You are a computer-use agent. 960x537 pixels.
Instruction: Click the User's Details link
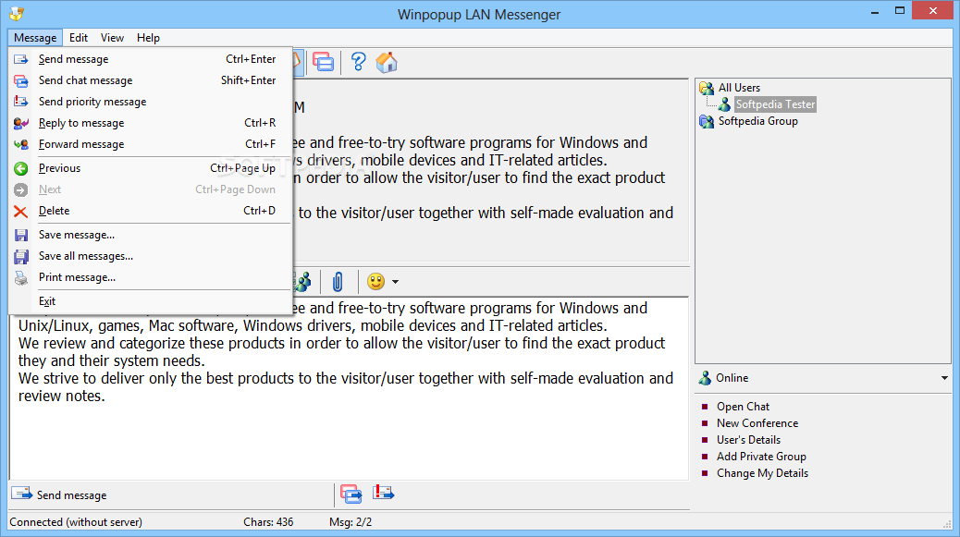point(748,440)
